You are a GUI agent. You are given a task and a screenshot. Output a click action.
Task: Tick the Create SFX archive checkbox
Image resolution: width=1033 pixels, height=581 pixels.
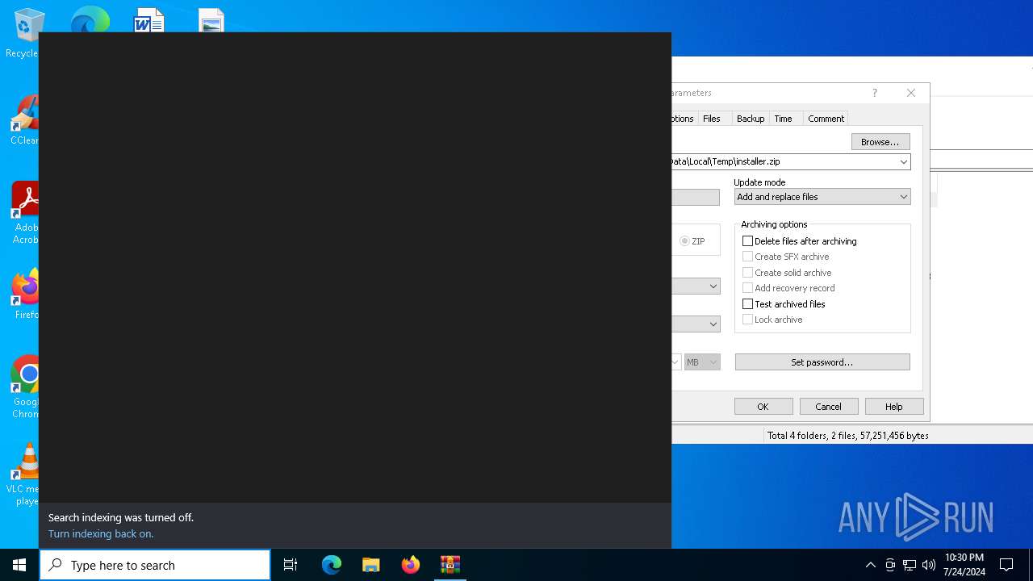(x=747, y=257)
